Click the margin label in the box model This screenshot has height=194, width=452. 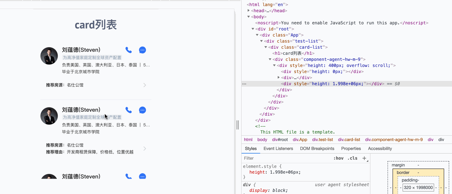coord(398,165)
